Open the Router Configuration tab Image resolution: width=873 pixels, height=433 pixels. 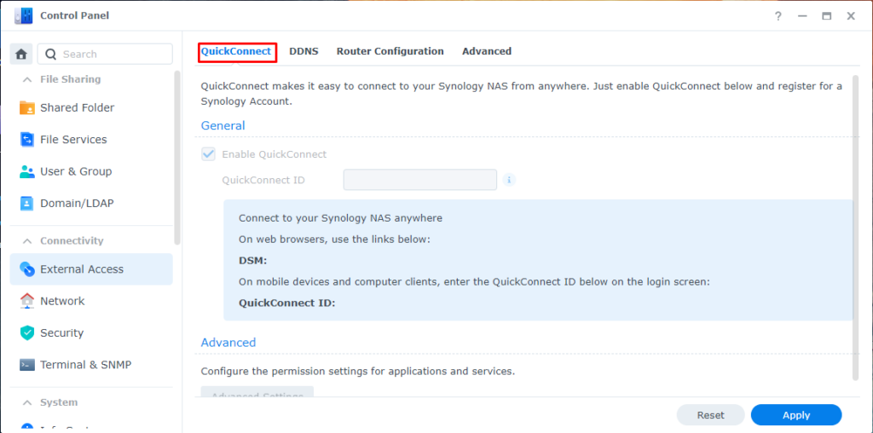pyautogui.click(x=390, y=51)
